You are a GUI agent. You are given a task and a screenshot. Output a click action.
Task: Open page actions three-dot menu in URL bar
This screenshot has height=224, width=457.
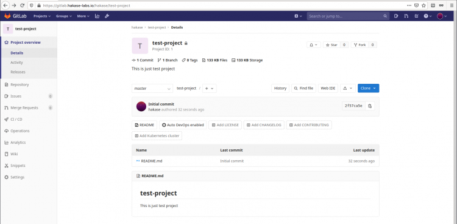[409, 5]
